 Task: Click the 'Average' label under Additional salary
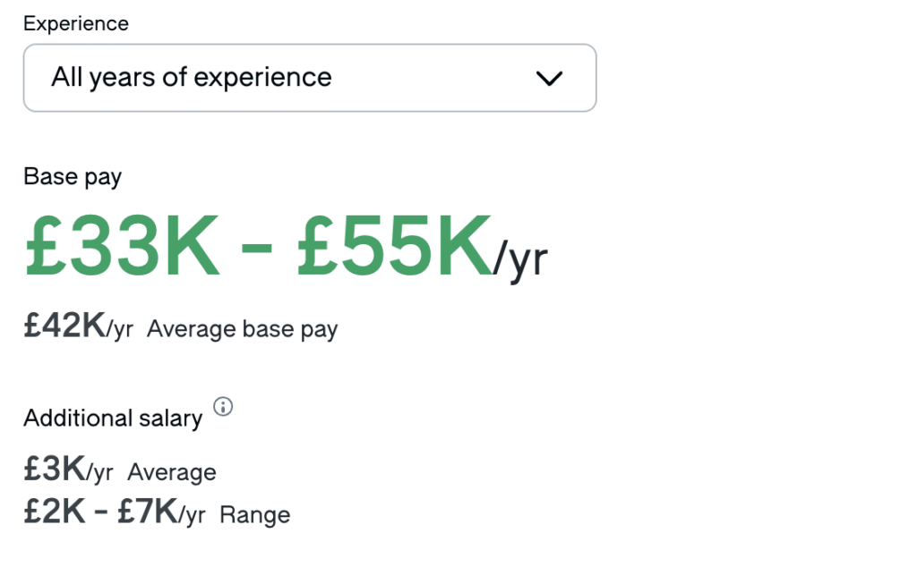172,472
